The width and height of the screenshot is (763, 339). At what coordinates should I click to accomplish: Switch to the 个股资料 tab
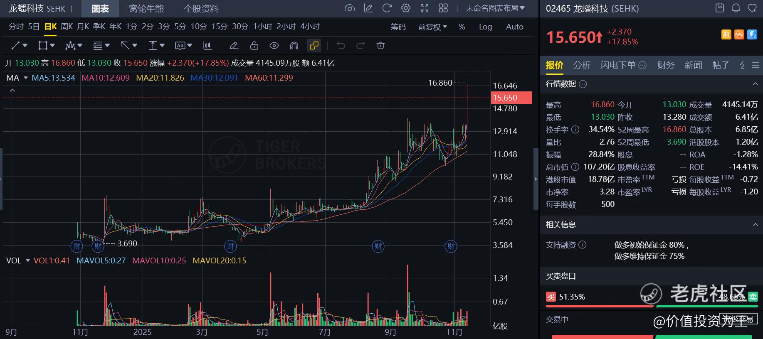pyautogui.click(x=201, y=9)
